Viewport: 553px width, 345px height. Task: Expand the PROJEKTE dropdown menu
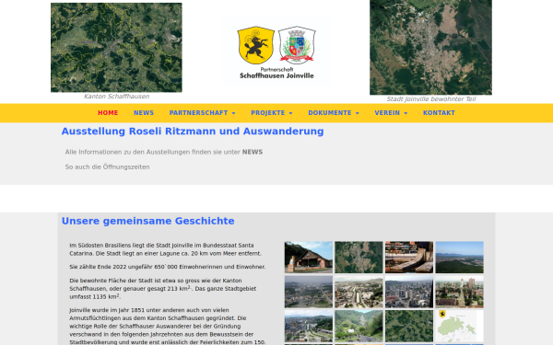click(272, 113)
